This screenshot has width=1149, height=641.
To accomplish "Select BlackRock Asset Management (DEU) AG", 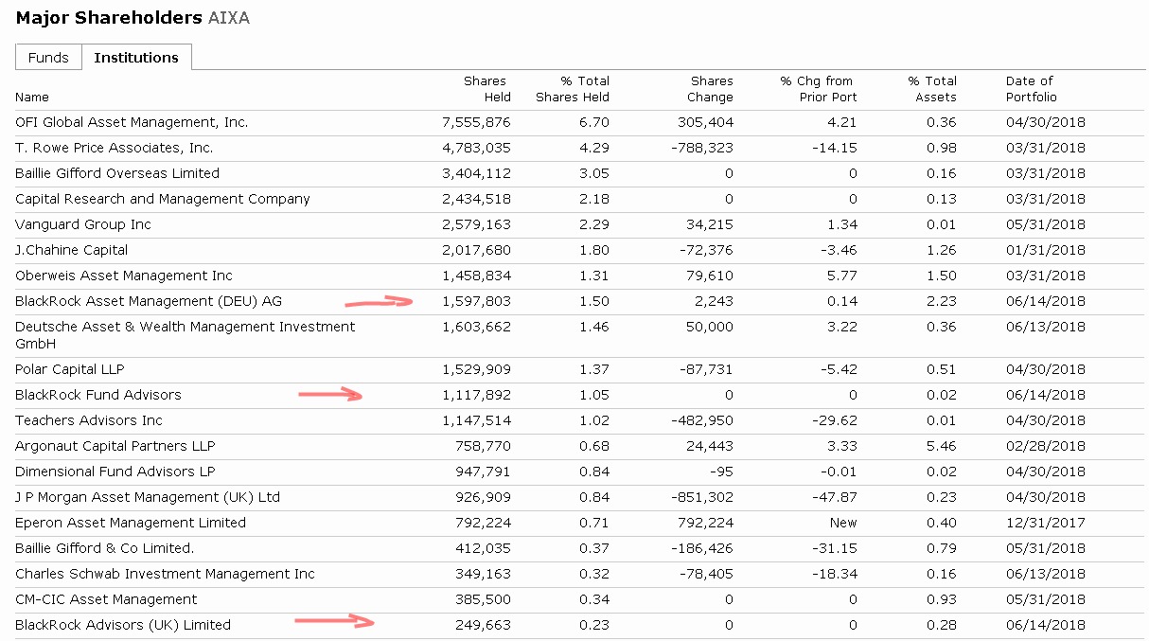I will click(149, 301).
